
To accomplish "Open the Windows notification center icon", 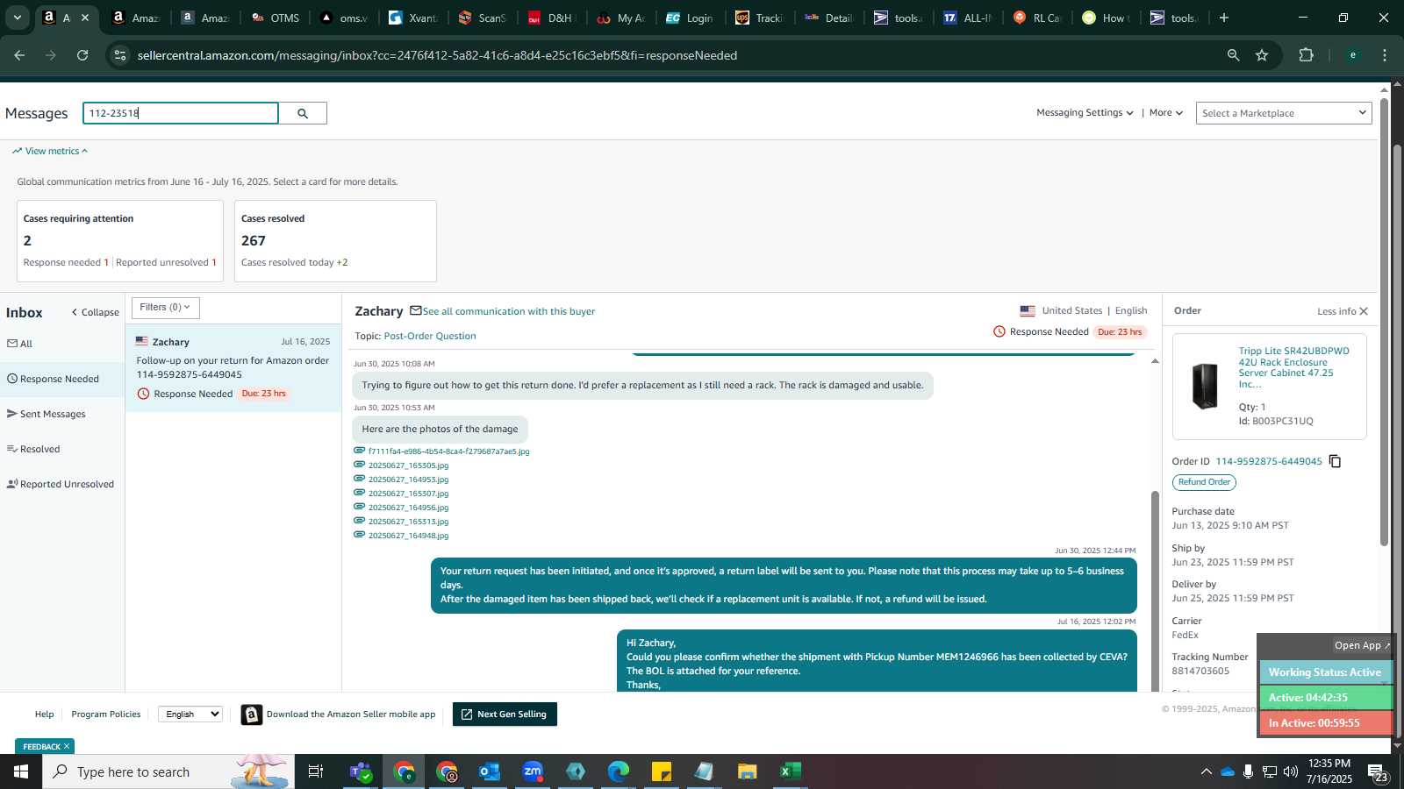I will coord(1377,771).
